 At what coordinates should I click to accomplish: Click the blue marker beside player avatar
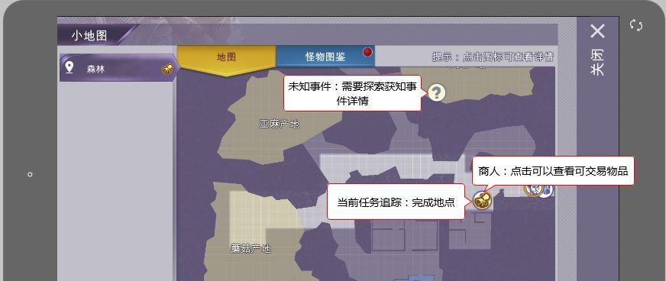546,191
